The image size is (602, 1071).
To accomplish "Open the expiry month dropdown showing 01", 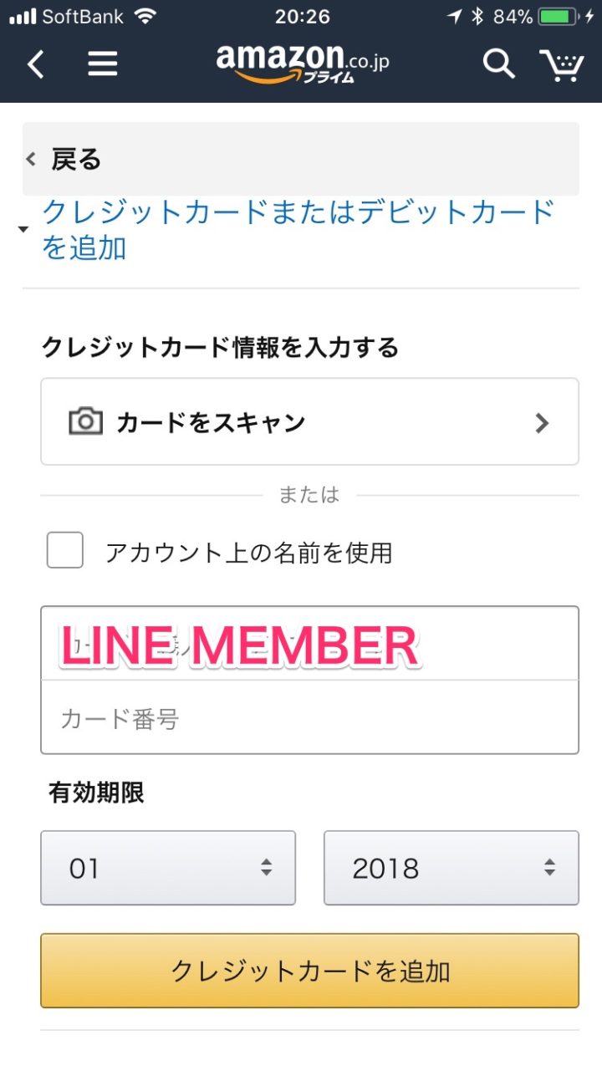I will pyautogui.click(x=168, y=868).
